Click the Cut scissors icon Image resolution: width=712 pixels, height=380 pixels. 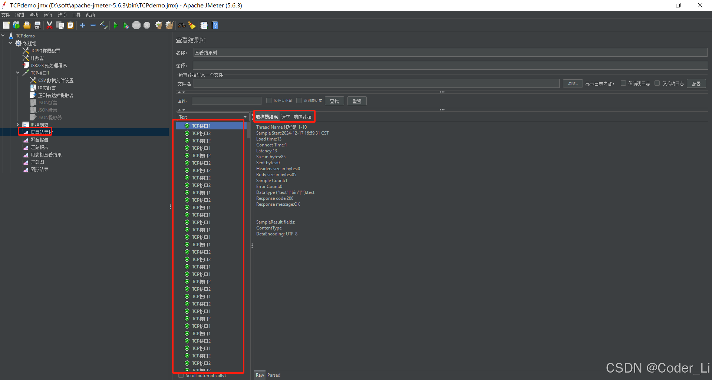(x=49, y=25)
